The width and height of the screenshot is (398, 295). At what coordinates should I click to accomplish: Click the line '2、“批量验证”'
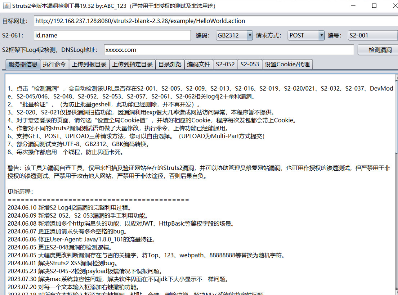point(104,104)
